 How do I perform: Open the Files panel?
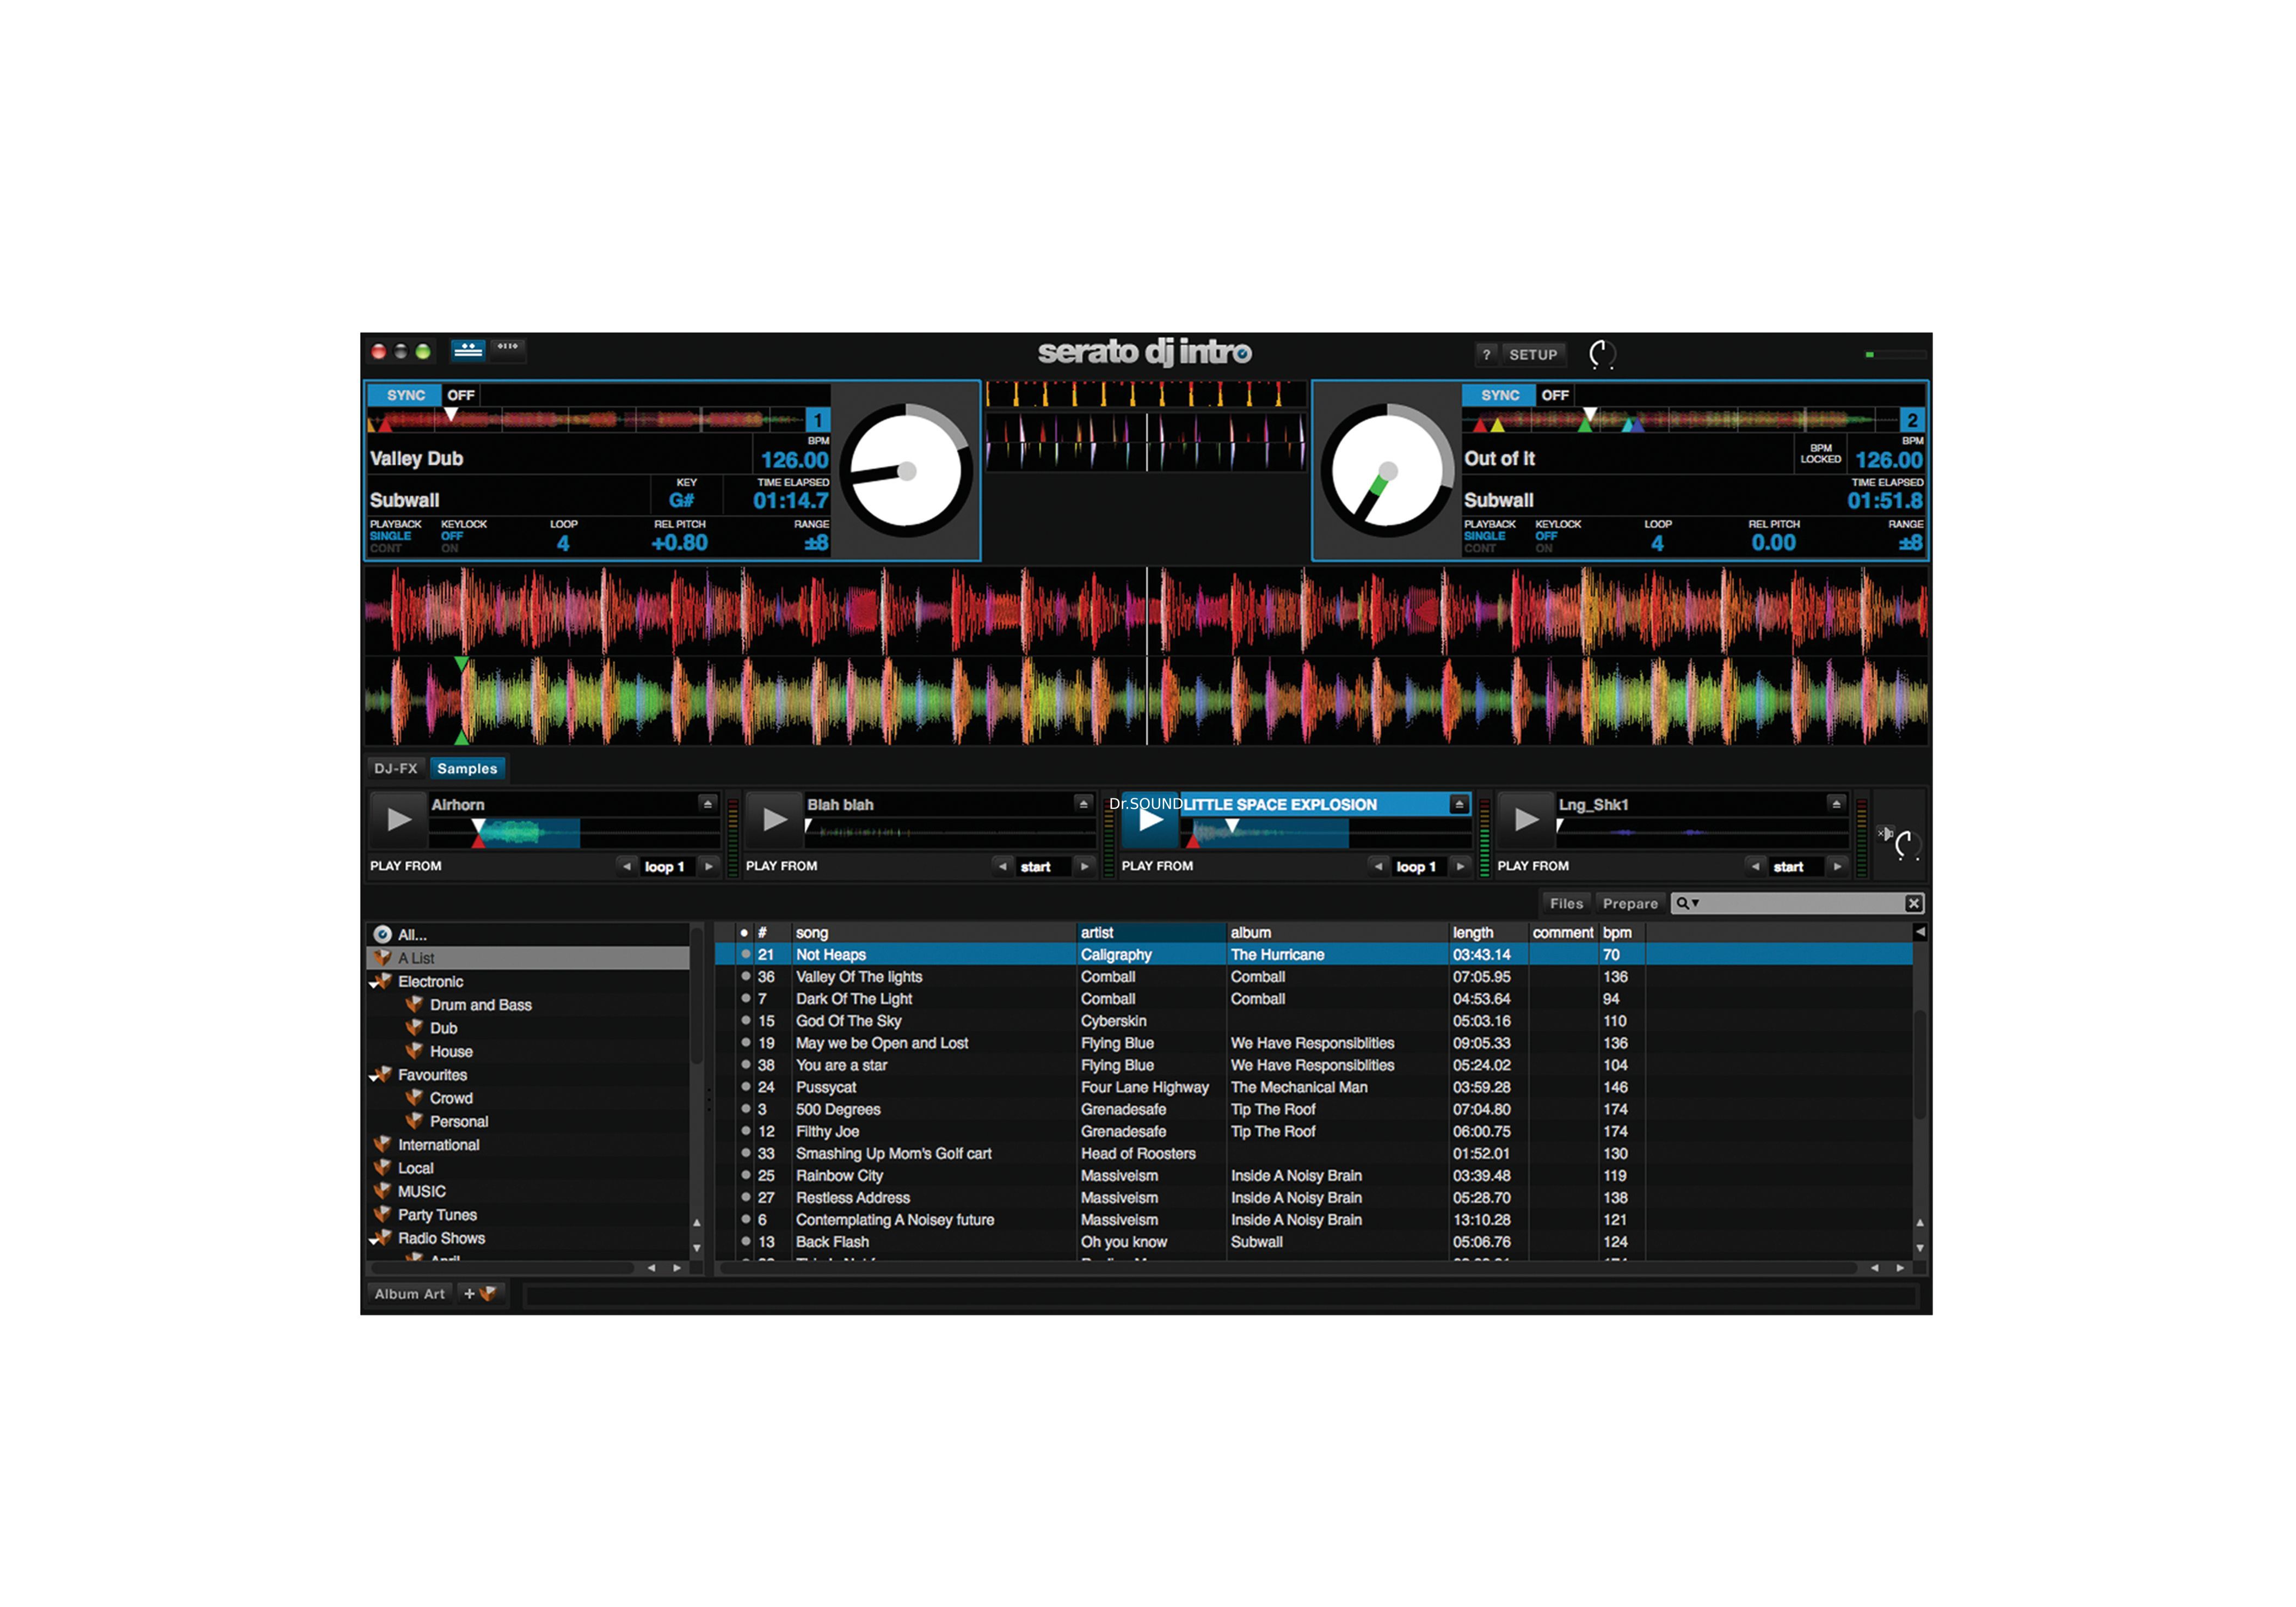[x=1566, y=903]
